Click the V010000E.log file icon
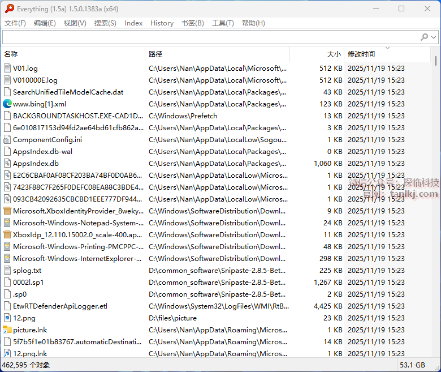441x372 pixels. coord(7,80)
